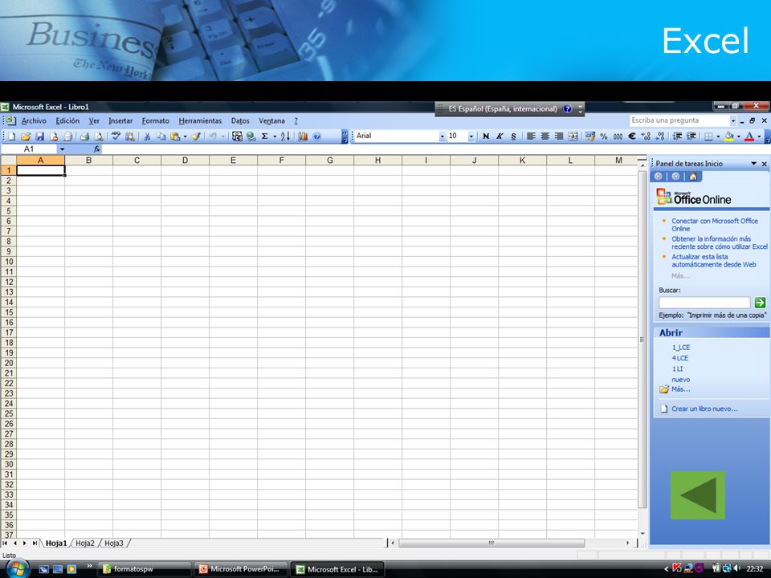The height and width of the screenshot is (578, 771).
Task: Click the blue Help icon in toolbar
Action: (x=317, y=136)
